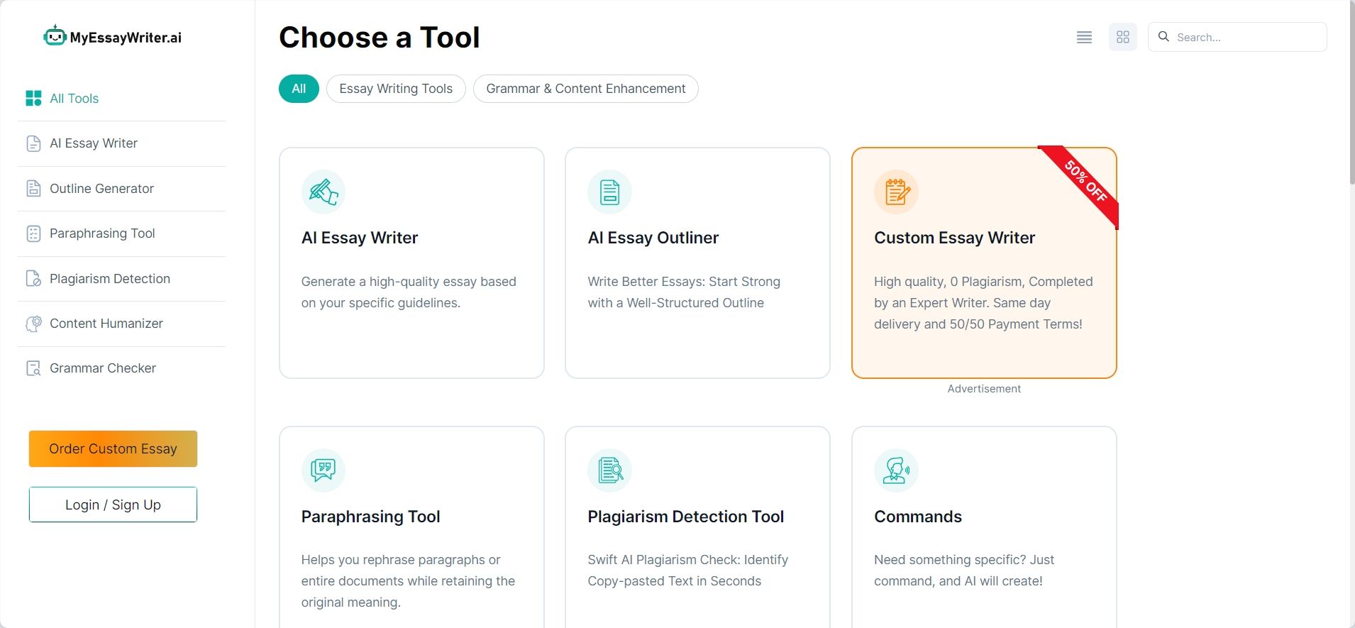Open Content Humanizer sidebar item

(122, 324)
